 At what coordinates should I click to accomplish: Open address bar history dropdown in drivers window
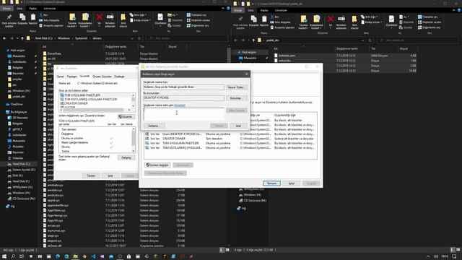(132, 38)
